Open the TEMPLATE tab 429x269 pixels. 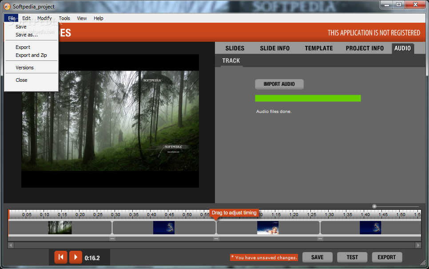[319, 48]
